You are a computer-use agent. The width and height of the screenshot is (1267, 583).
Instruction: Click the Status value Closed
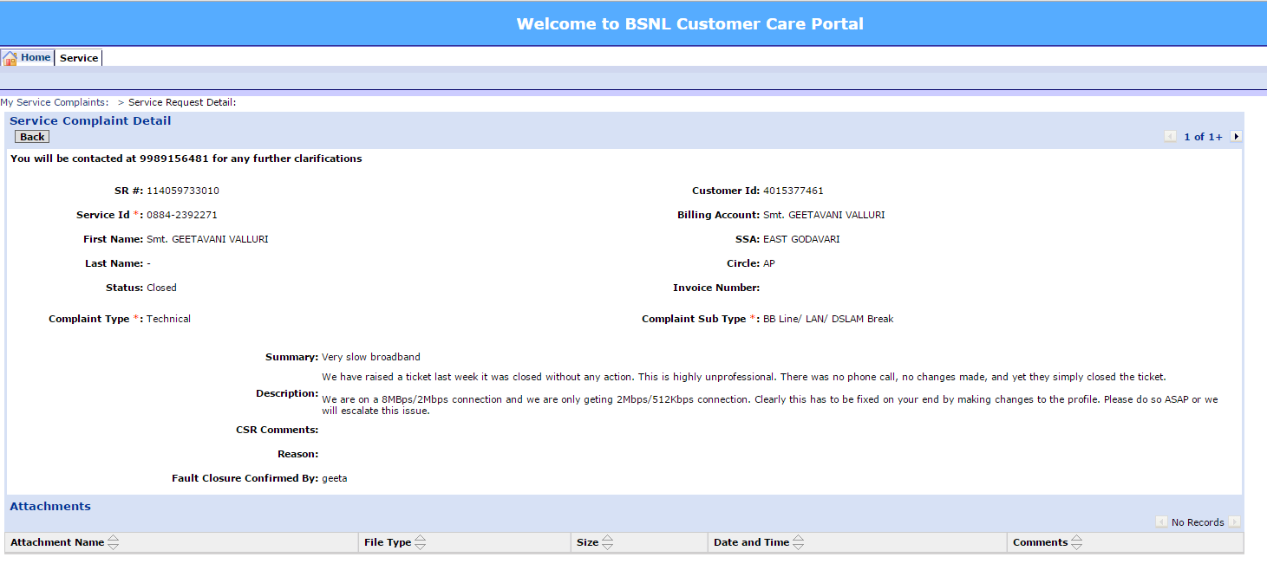tap(161, 288)
